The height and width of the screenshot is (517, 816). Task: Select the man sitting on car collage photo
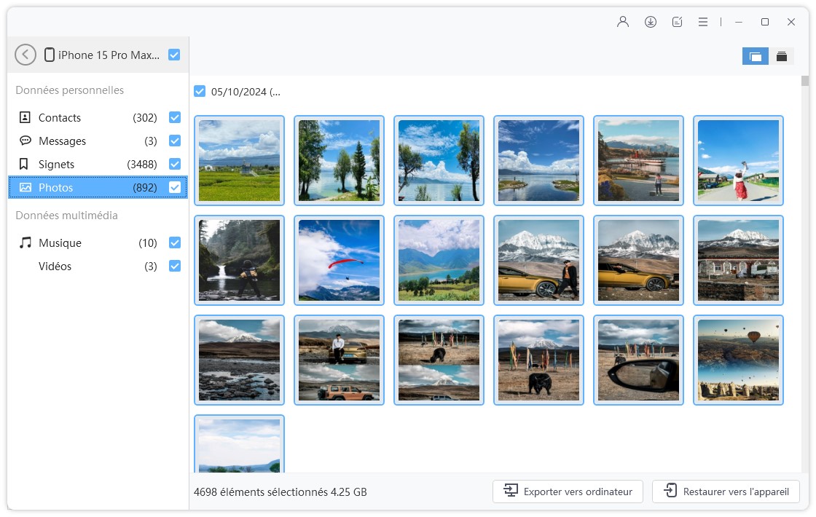(340, 360)
